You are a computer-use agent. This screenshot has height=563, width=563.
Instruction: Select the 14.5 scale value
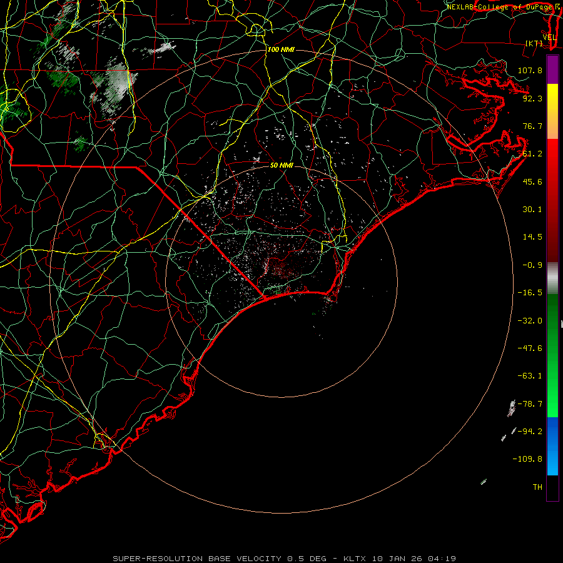point(532,237)
